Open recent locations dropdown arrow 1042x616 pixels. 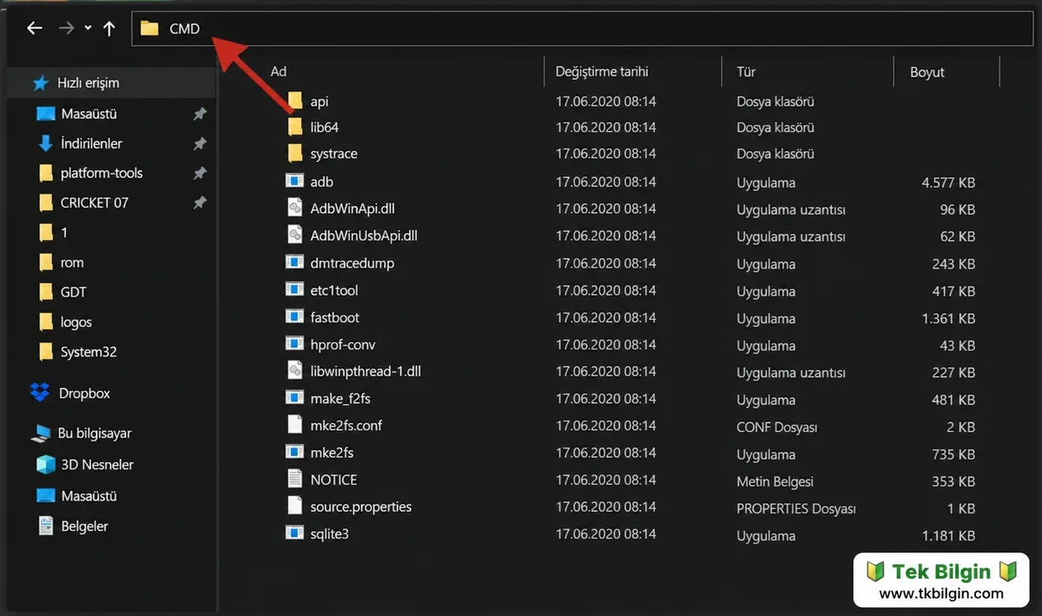pos(88,29)
